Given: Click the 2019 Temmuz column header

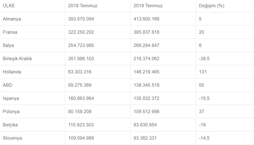Looking at the screenshot, I should [x=148, y=6].
